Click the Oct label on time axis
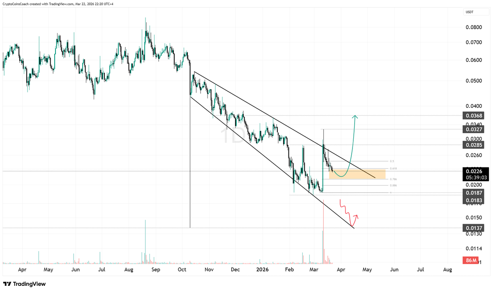Image resolution: width=493 pixels, height=292 pixels. tap(182, 270)
